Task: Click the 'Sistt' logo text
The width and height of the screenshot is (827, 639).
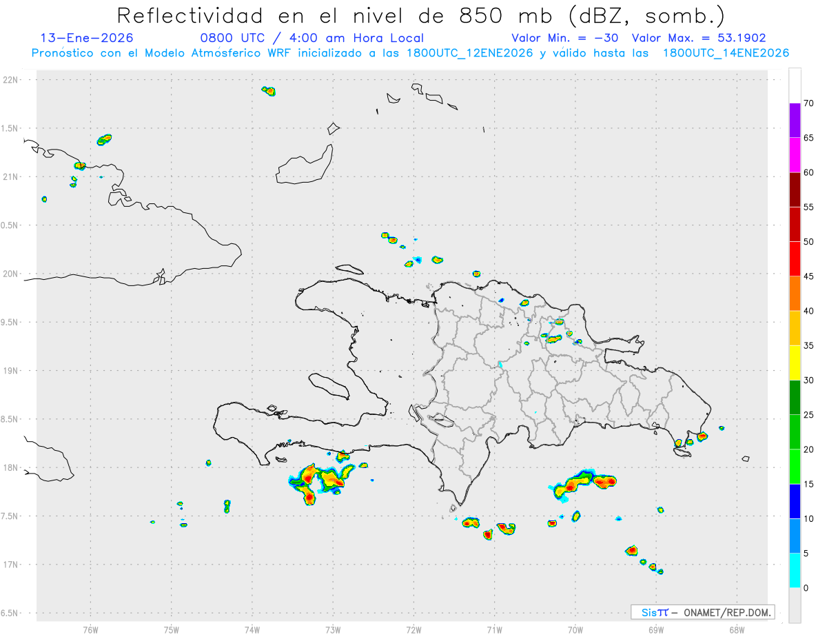Action: point(654,612)
